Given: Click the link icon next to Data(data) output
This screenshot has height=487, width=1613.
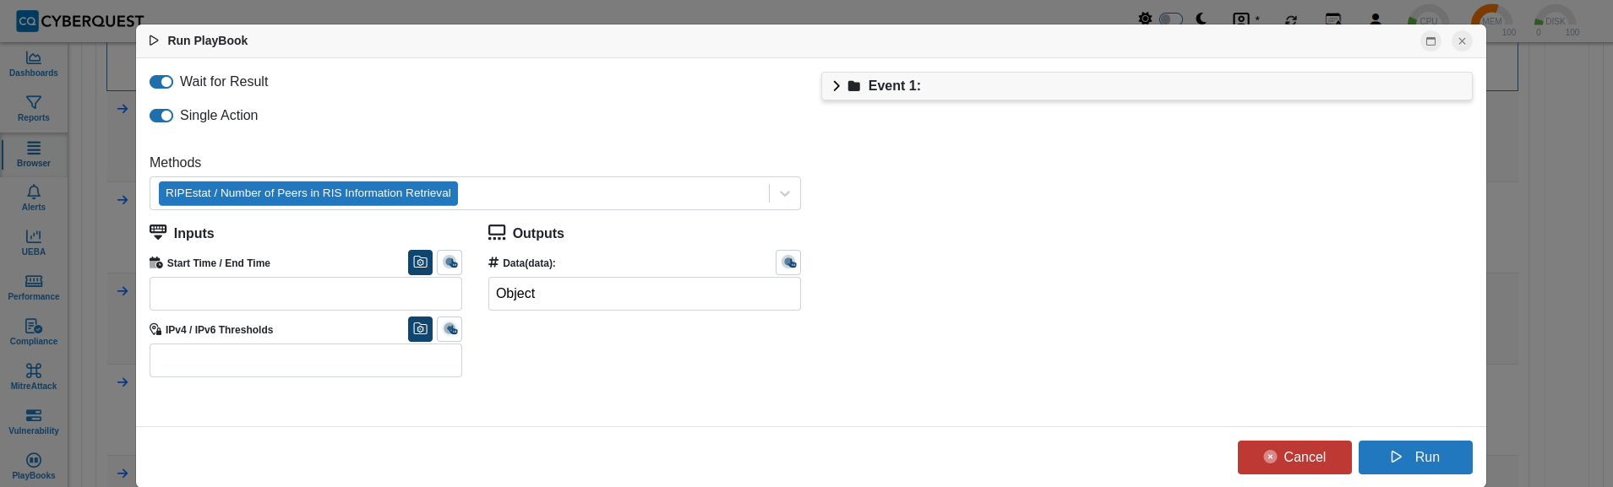Looking at the screenshot, I should (x=788, y=262).
